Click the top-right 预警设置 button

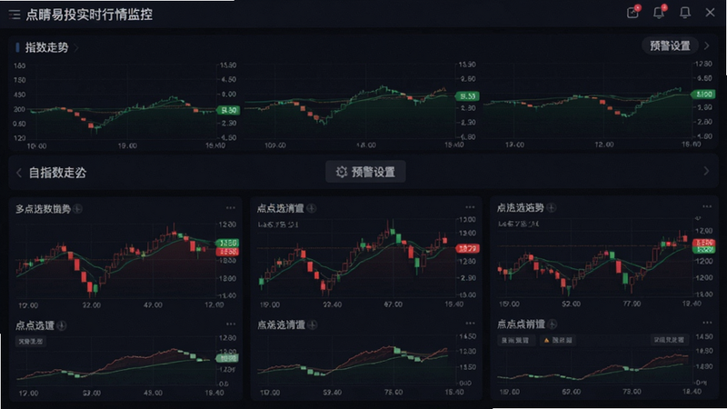[x=670, y=46]
